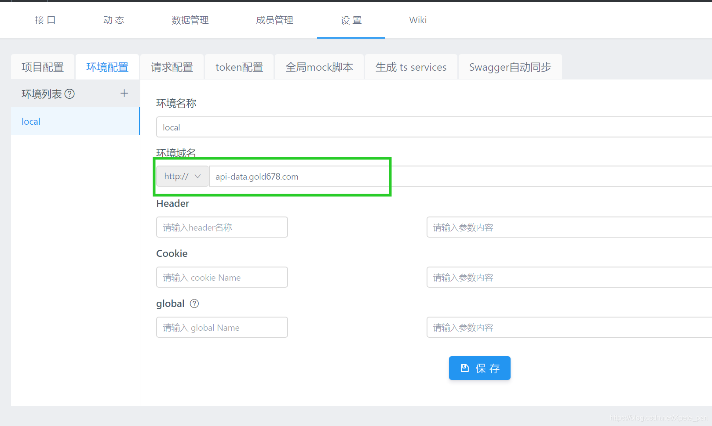Screen dimensions: 712x426
Task: Switch to the token配置 tab
Action: [x=239, y=67]
